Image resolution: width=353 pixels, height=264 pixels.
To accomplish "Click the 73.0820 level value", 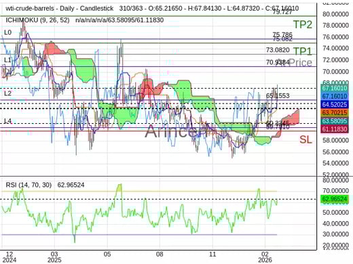I will point(278,50).
